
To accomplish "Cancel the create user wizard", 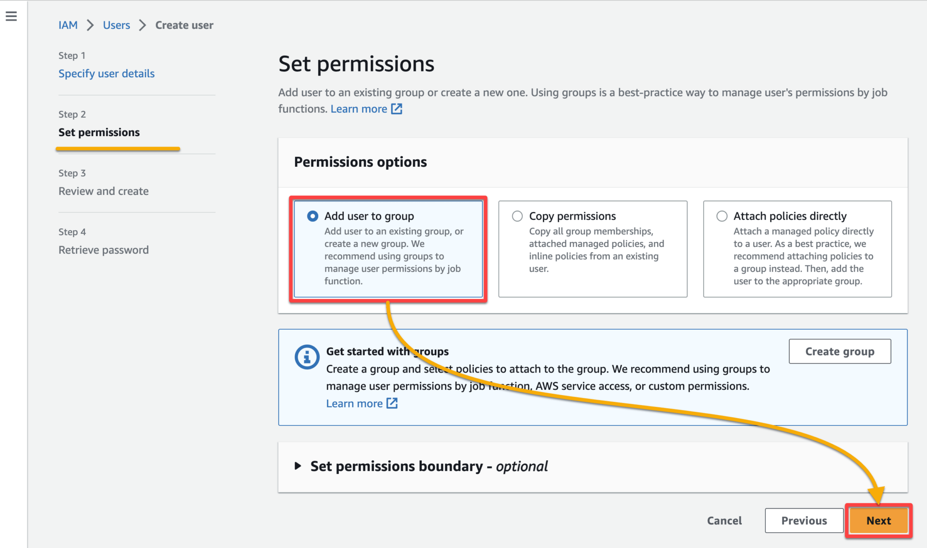I will pos(724,520).
